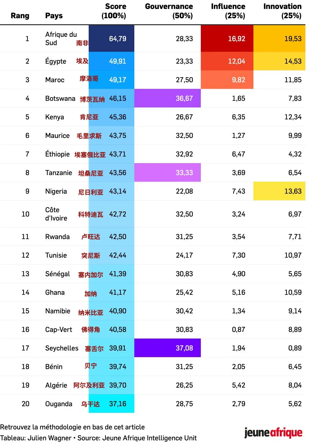
Task: Select the purple 37,08 governance cell
Action: point(167,348)
